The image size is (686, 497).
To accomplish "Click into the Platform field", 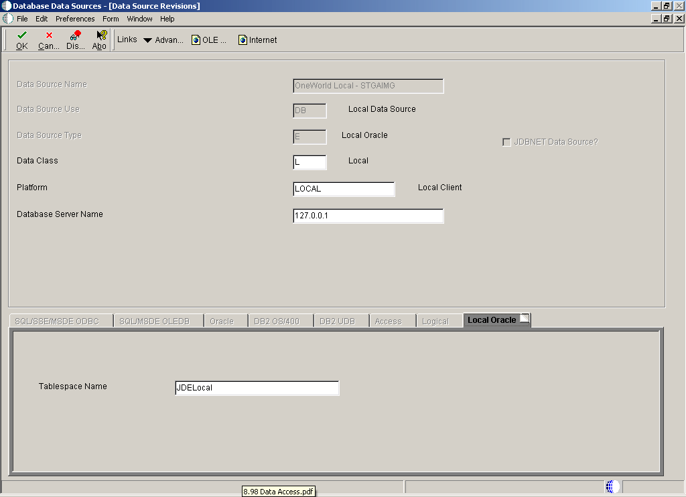I will (x=344, y=189).
